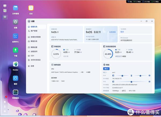
Task: Open the 备份 backup app icon
Action: pos(16,78)
